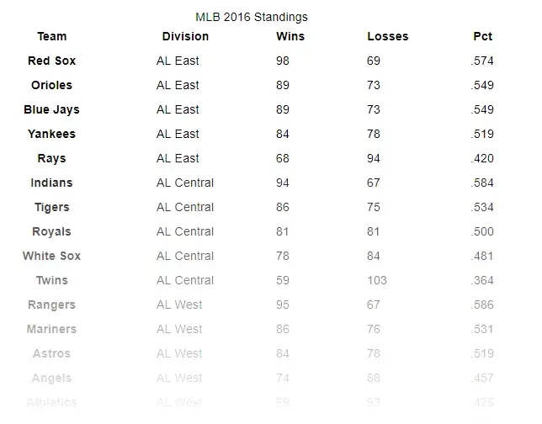Click the MLB 2016 Standings title
This screenshot has width=542, height=424.
coord(252,17)
